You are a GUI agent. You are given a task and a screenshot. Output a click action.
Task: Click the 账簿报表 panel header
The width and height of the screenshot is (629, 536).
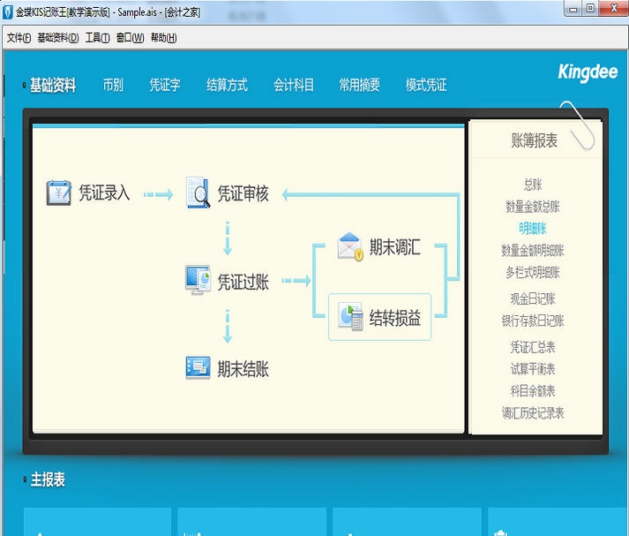(535, 140)
